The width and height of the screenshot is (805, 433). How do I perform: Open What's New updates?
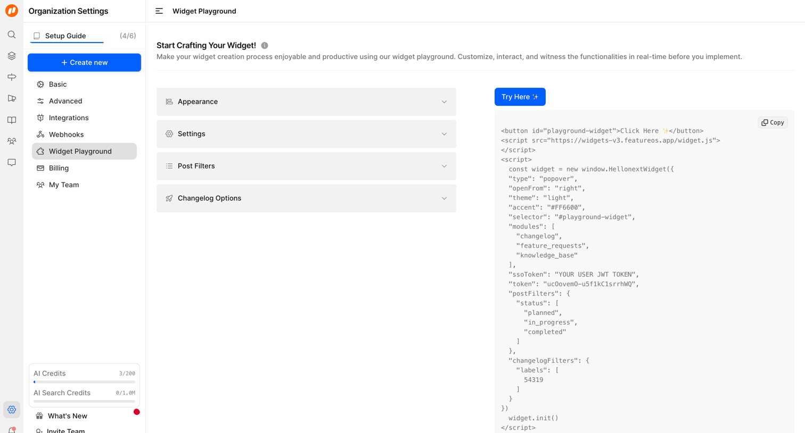click(x=67, y=416)
